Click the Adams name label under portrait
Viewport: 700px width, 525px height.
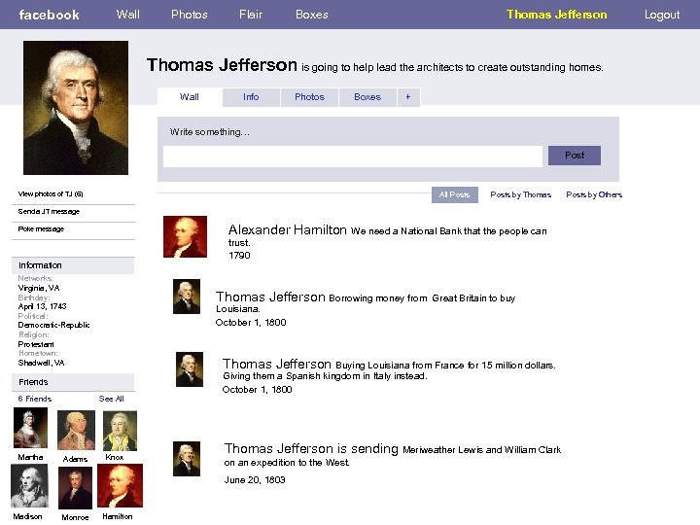click(75, 459)
